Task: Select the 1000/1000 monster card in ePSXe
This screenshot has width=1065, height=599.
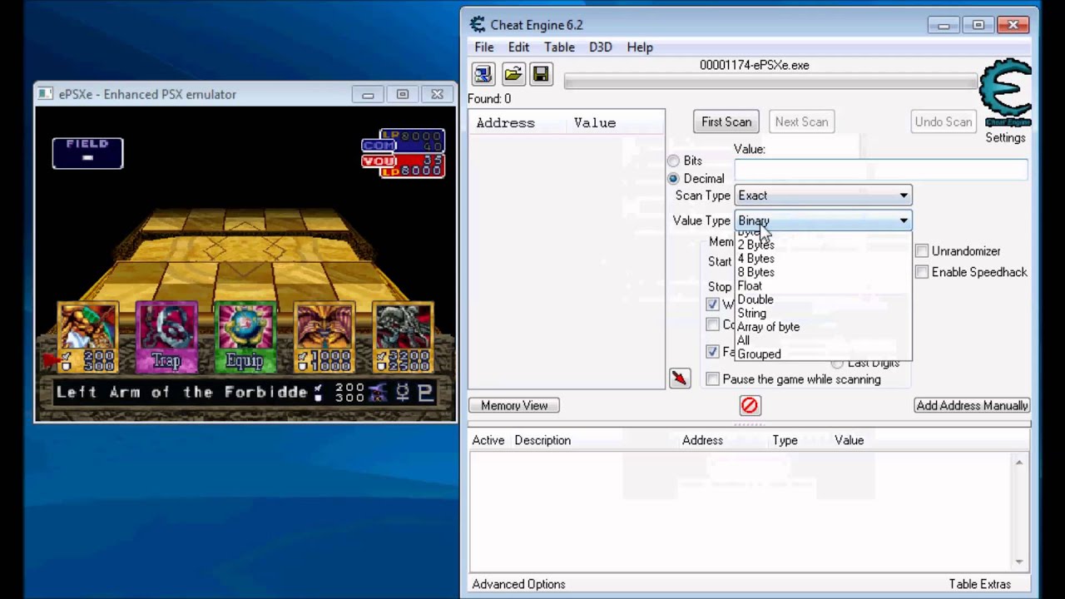Action: click(x=324, y=337)
